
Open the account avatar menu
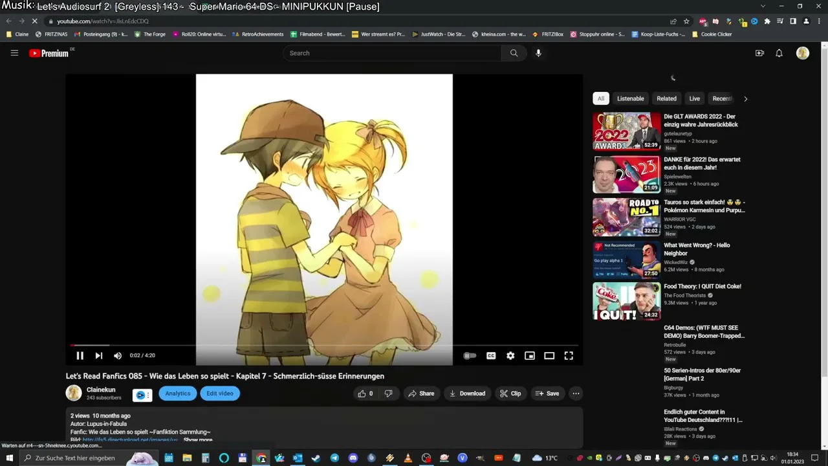[803, 53]
